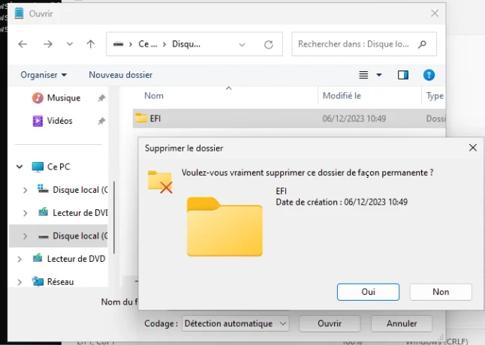
Task: Open Musique in the sidebar
Action: 64,98
